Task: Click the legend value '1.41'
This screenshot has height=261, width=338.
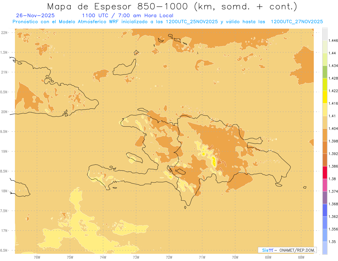Action: click(x=332, y=116)
